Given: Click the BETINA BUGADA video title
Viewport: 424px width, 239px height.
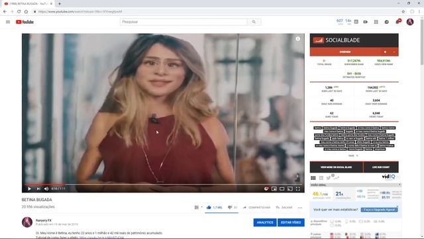Looking at the screenshot, I should click(x=37, y=200).
